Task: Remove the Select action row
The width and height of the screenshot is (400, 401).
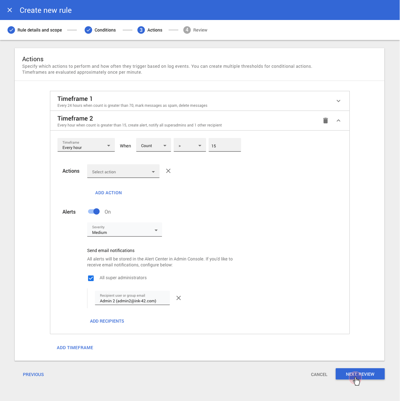Action: pyautogui.click(x=168, y=171)
